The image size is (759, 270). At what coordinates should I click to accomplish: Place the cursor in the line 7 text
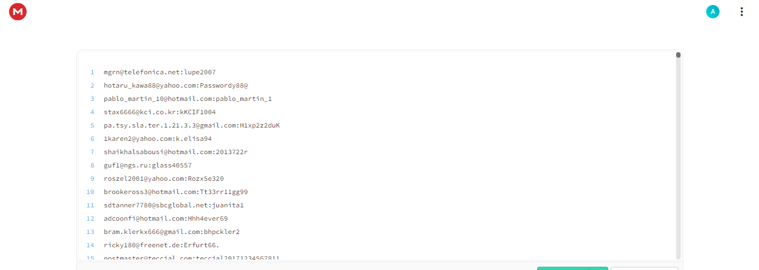pos(176,152)
